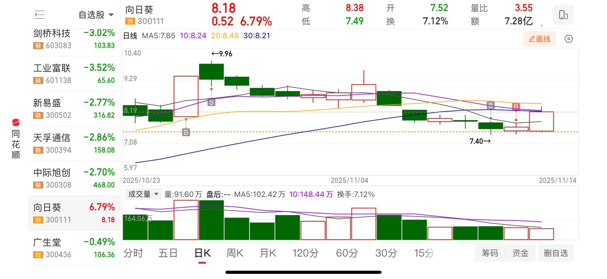This screenshot has width=607, height=279.
Task: Switch to the 30分 tab
Action: point(386,253)
